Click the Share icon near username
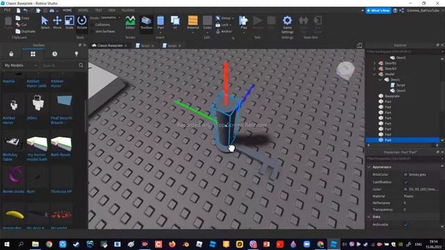The height and width of the screenshot is (250, 445). (402, 10)
